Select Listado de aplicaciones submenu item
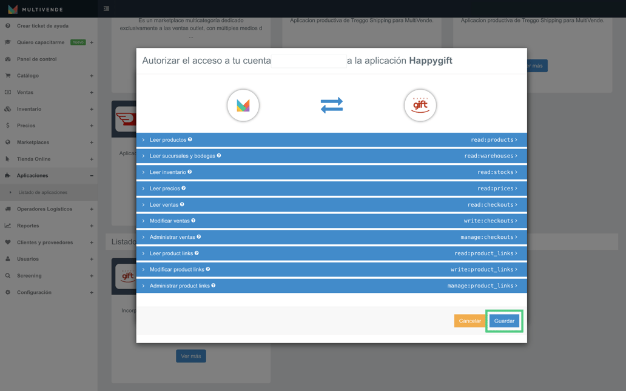 (42, 192)
